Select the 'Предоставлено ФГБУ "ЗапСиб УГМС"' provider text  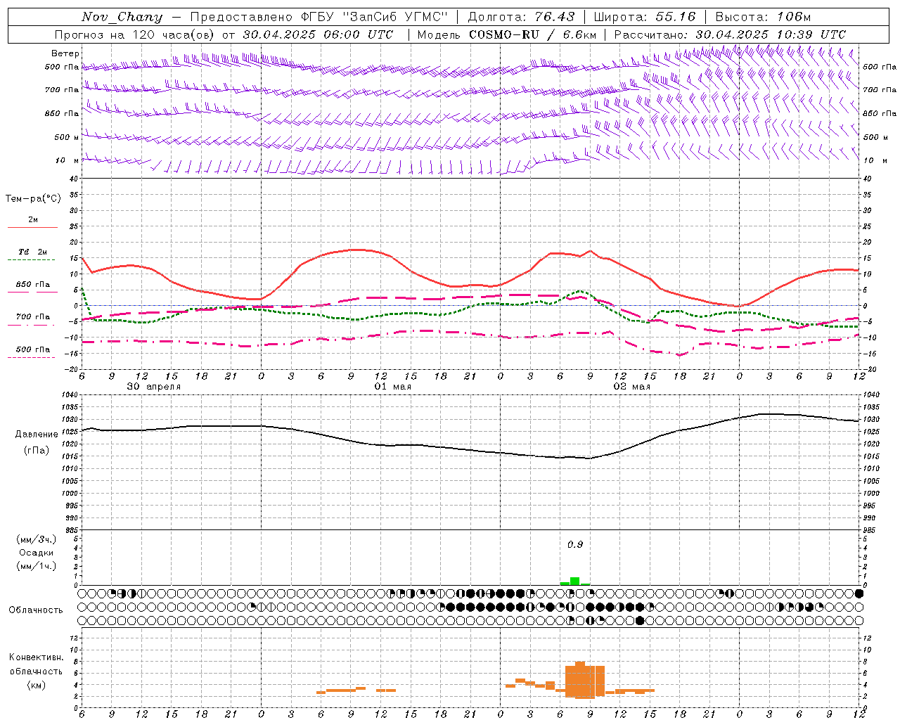pos(319,17)
